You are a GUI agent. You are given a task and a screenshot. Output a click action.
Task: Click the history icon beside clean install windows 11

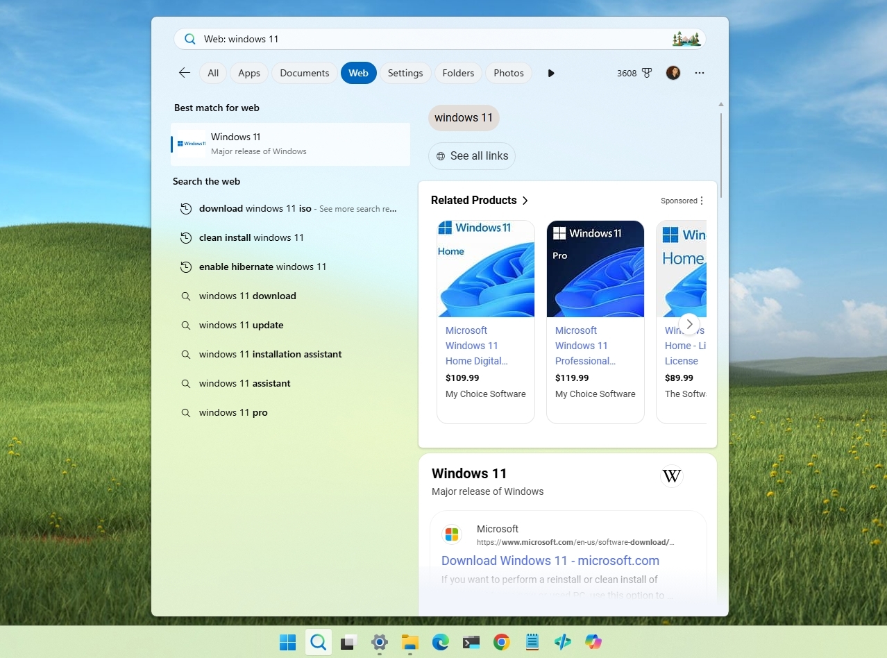pos(185,237)
